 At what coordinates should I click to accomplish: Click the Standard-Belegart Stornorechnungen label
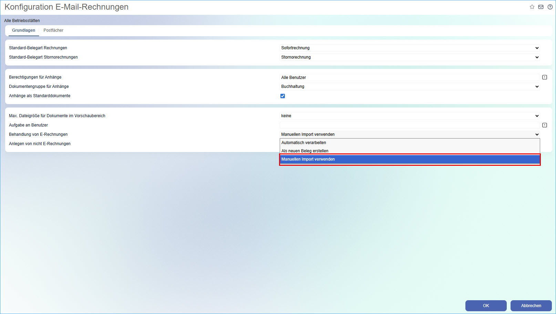click(43, 57)
